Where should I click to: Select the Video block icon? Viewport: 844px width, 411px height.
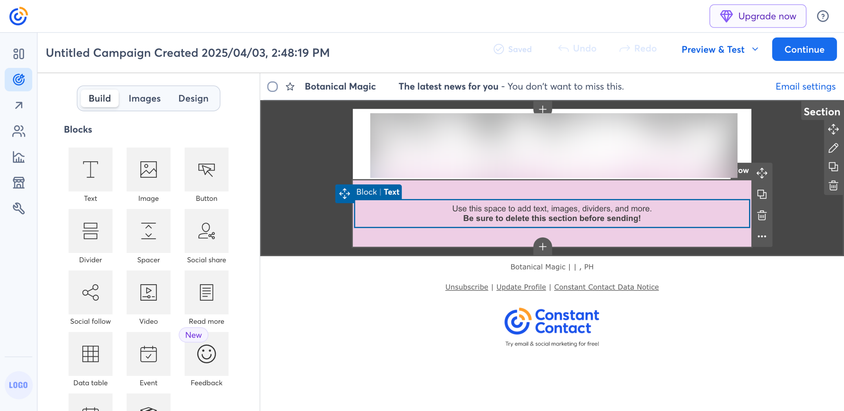[148, 292]
